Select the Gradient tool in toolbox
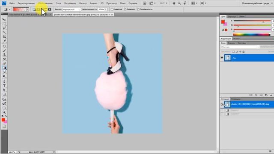The image size is (274, 154). 4,68
